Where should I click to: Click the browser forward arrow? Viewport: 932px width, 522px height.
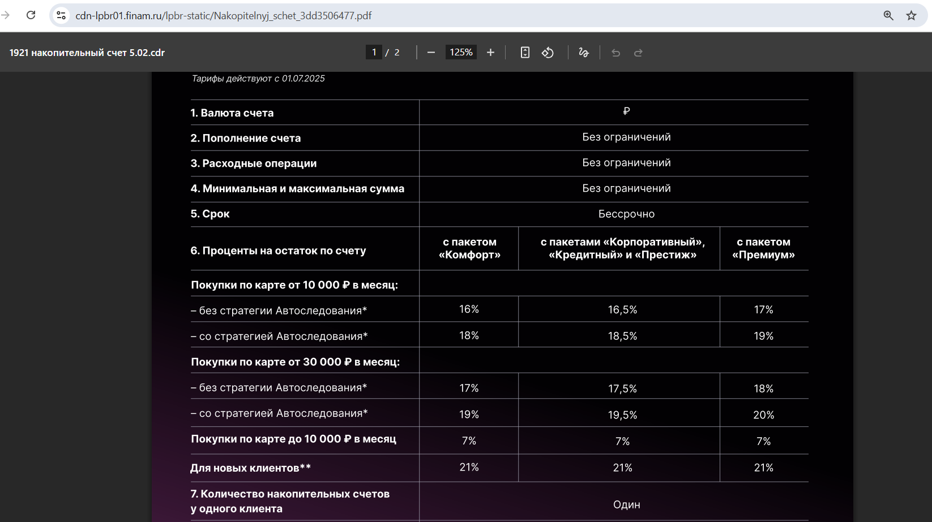click(6, 15)
